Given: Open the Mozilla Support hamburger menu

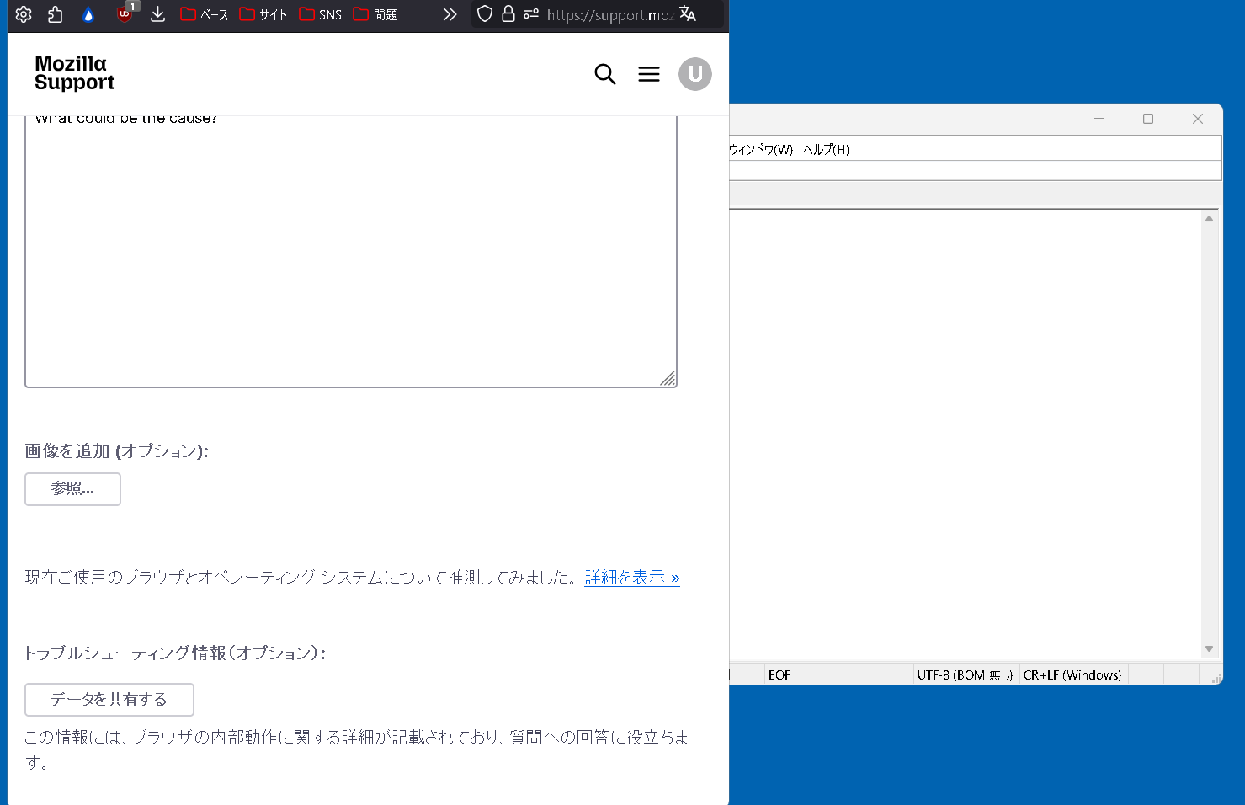Looking at the screenshot, I should [x=648, y=74].
